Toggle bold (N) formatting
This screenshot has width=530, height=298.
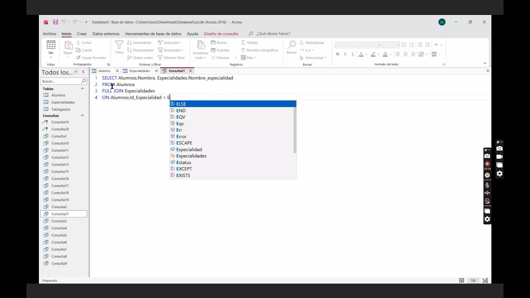337,54
